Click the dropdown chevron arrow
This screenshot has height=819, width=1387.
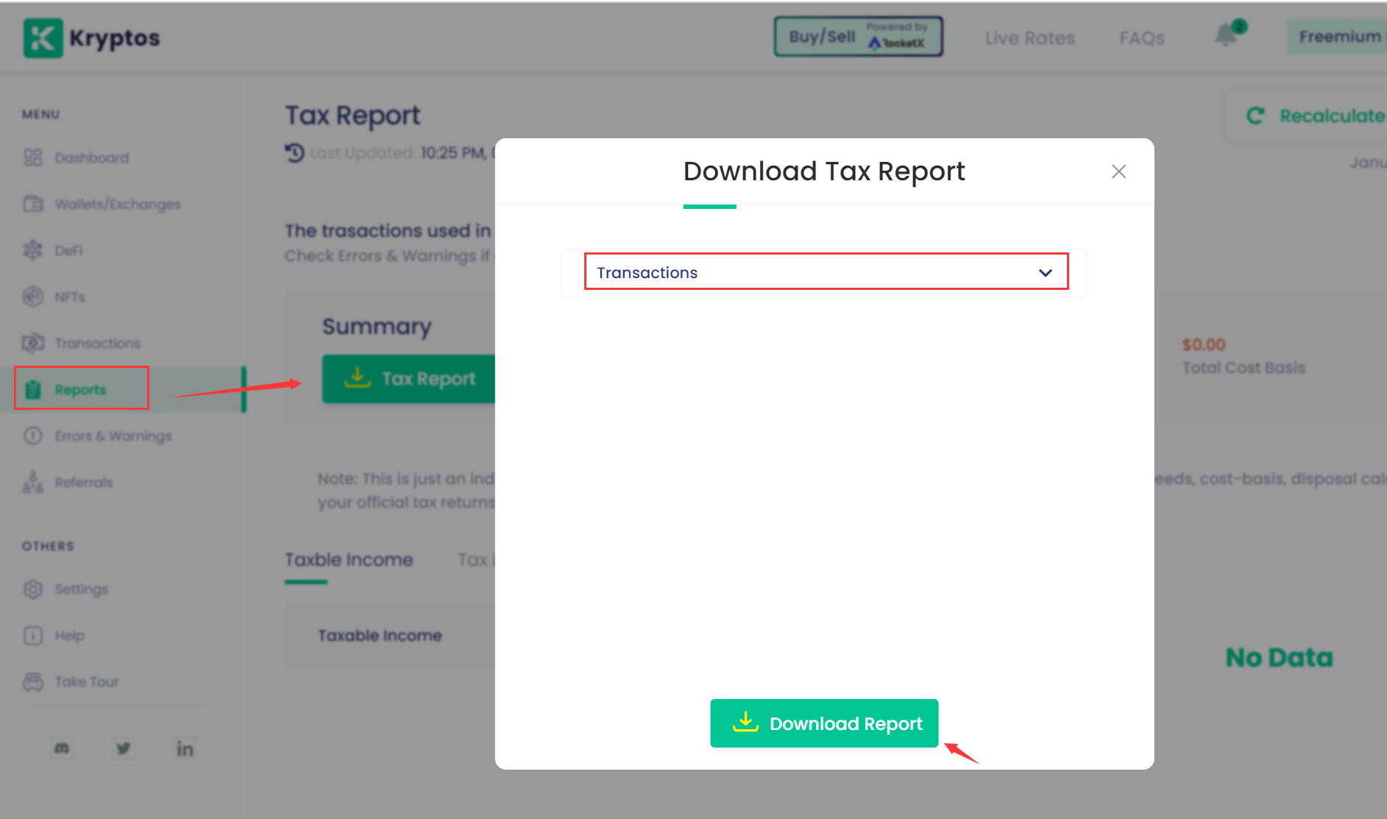[1045, 273]
